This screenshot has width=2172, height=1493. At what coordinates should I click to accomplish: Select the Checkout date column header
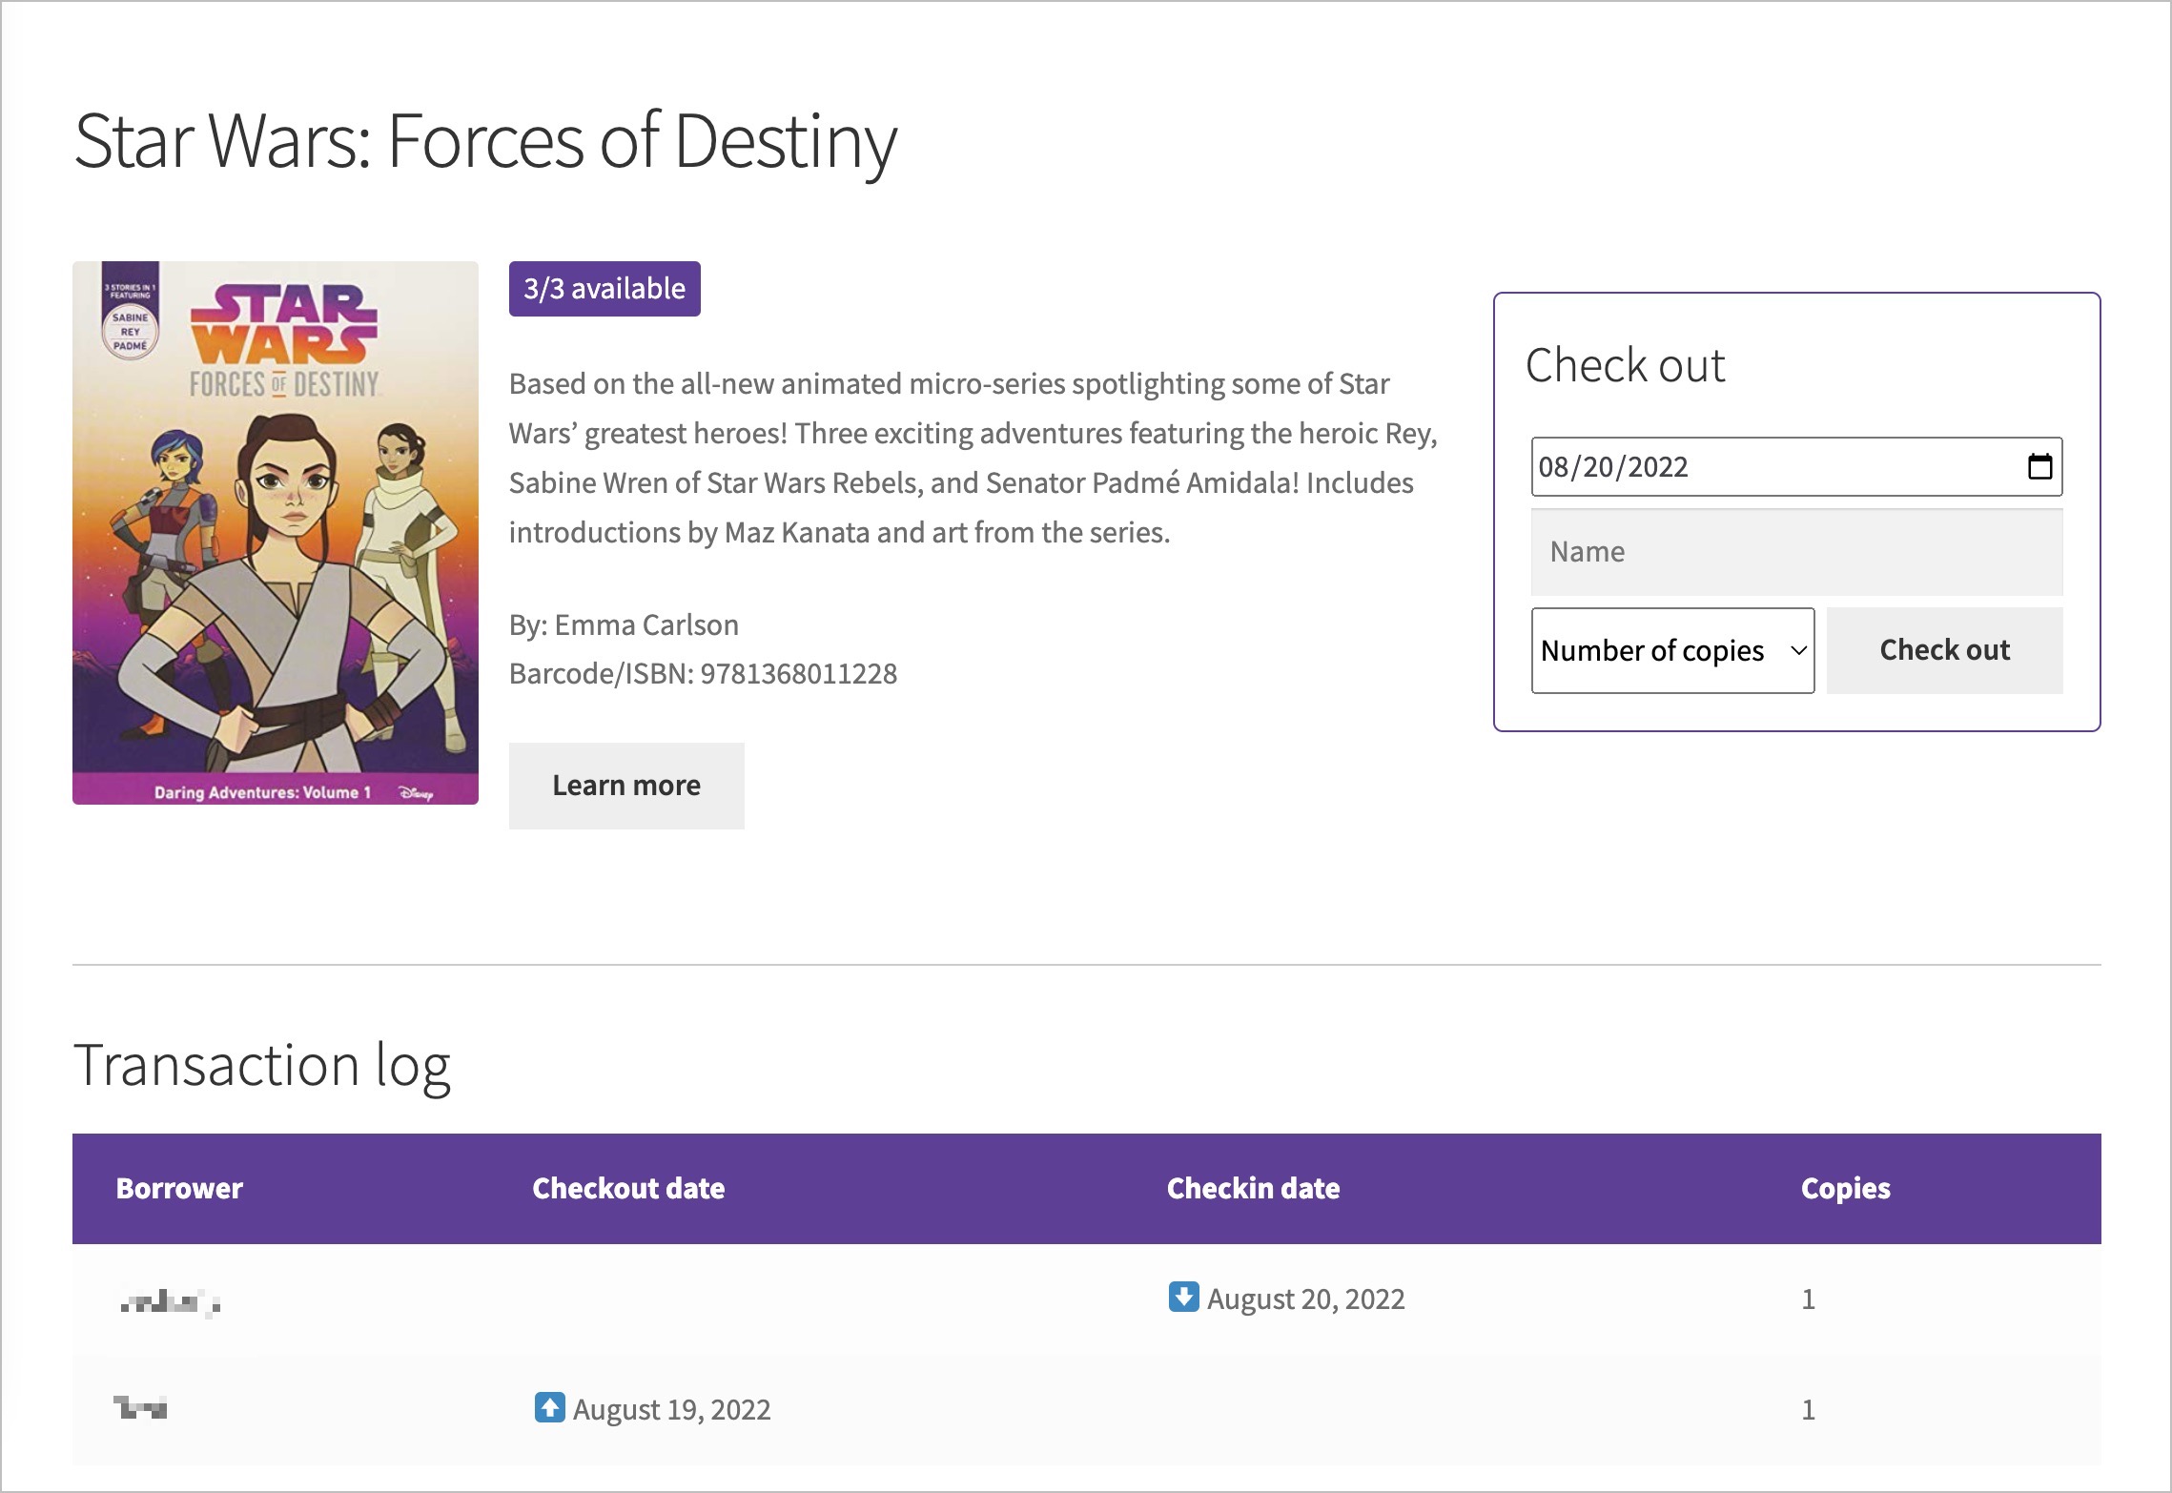click(x=628, y=1188)
